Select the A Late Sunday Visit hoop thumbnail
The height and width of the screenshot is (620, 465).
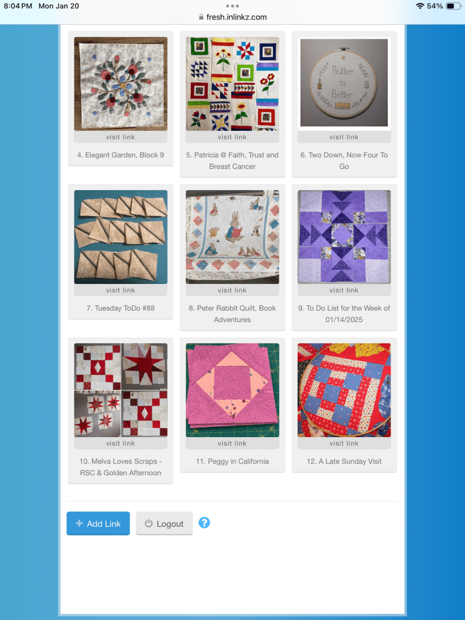pyautogui.click(x=344, y=390)
